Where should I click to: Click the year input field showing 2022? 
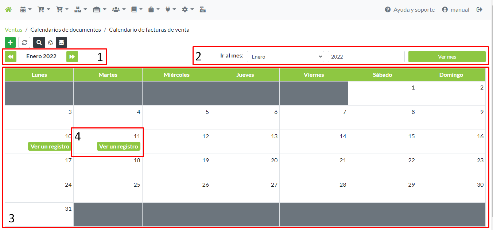click(366, 57)
